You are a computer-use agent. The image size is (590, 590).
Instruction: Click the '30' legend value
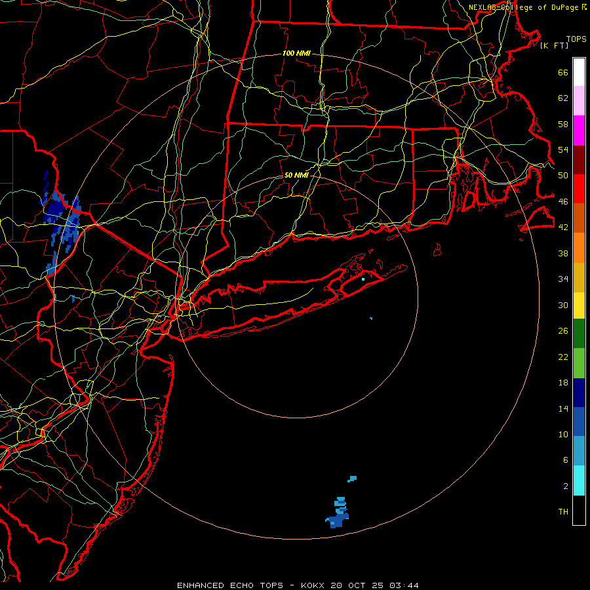pos(563,305)
